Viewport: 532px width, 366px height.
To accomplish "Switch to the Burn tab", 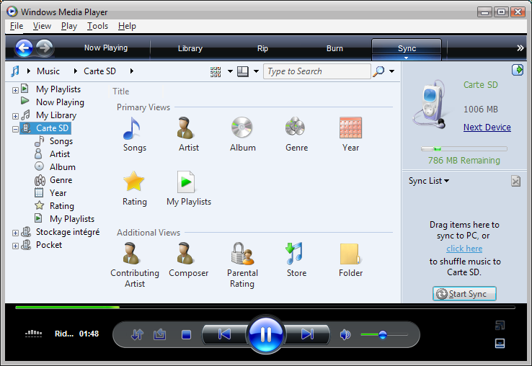I will point(335,48).
